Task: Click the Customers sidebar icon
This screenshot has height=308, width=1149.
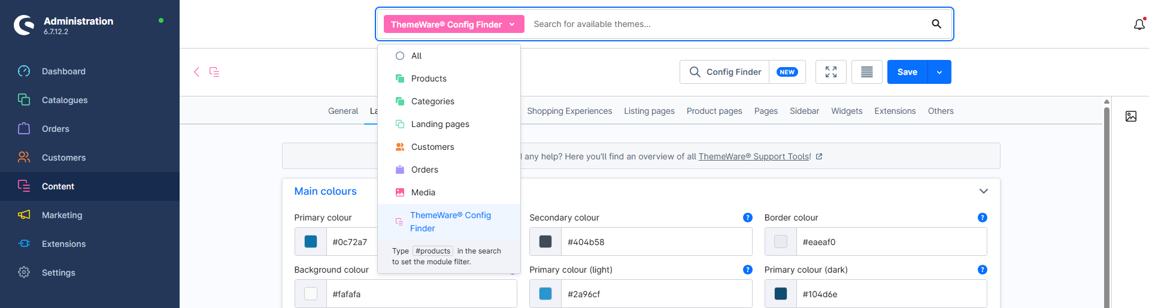Action: pos(24,157)
